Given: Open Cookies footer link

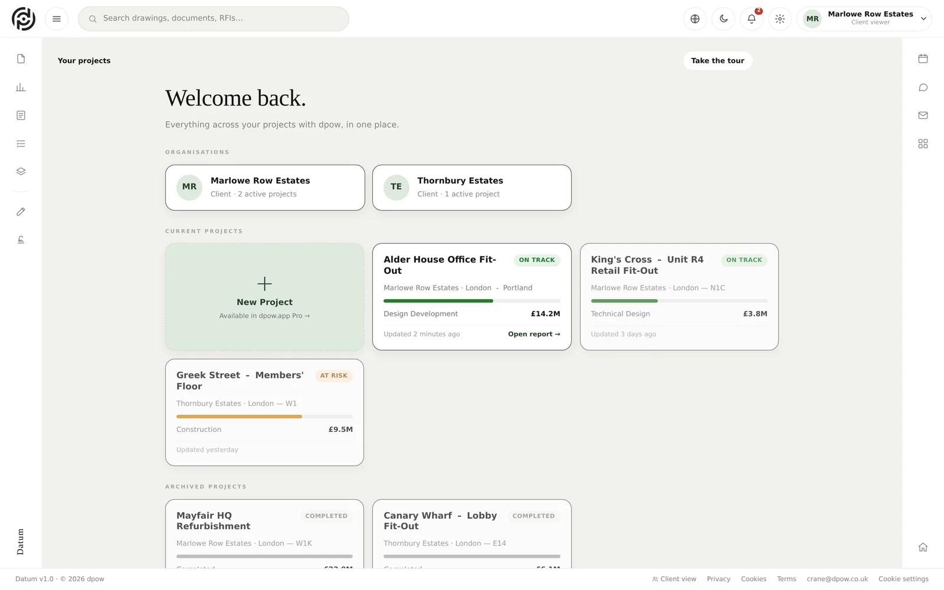Looking at the screenshot, I should point(753,579).
